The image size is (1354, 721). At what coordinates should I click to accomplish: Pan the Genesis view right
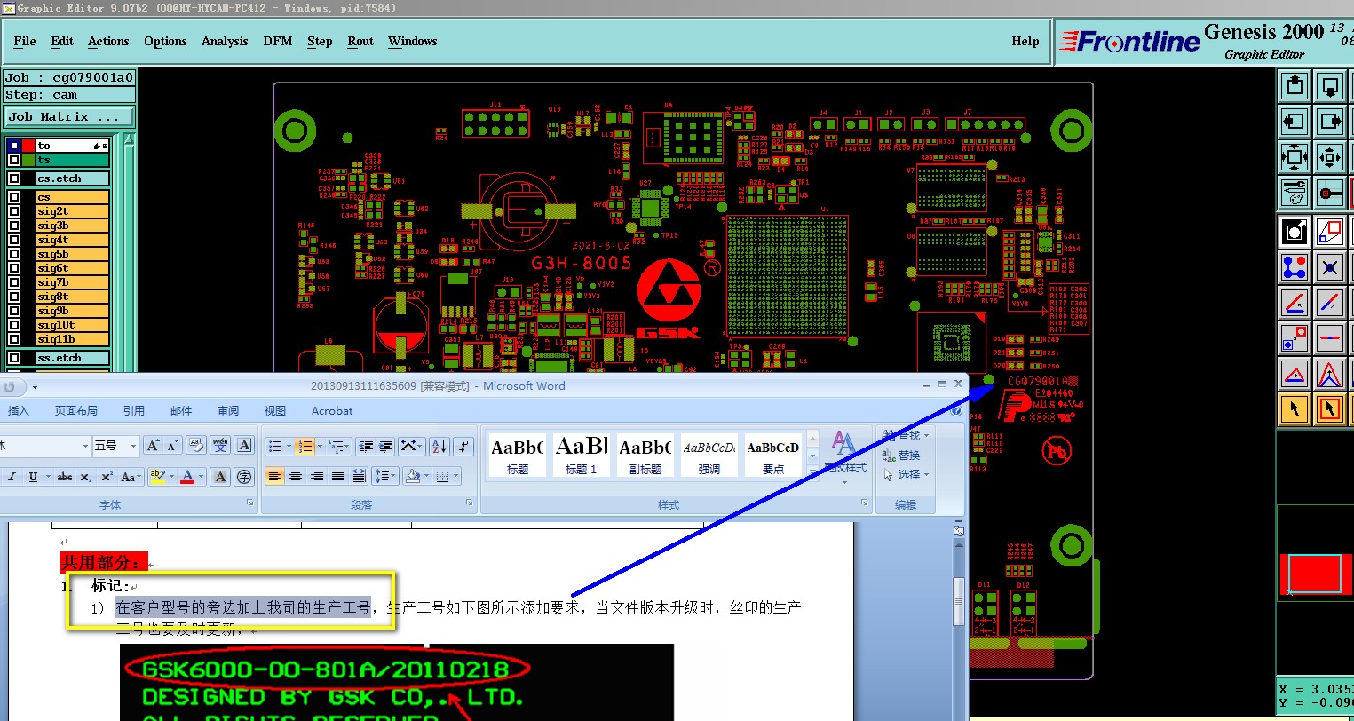[1330, 122]
